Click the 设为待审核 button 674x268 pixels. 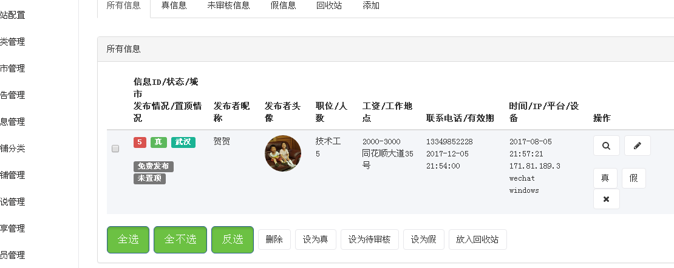[370, 240]
